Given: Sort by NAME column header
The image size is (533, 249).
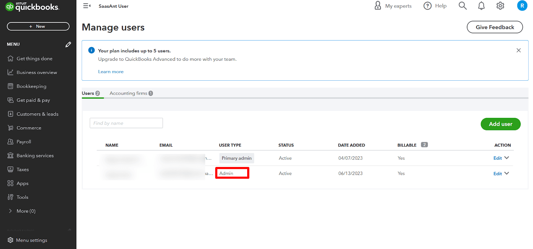Looking at the screenshot, I should [112, 145].
